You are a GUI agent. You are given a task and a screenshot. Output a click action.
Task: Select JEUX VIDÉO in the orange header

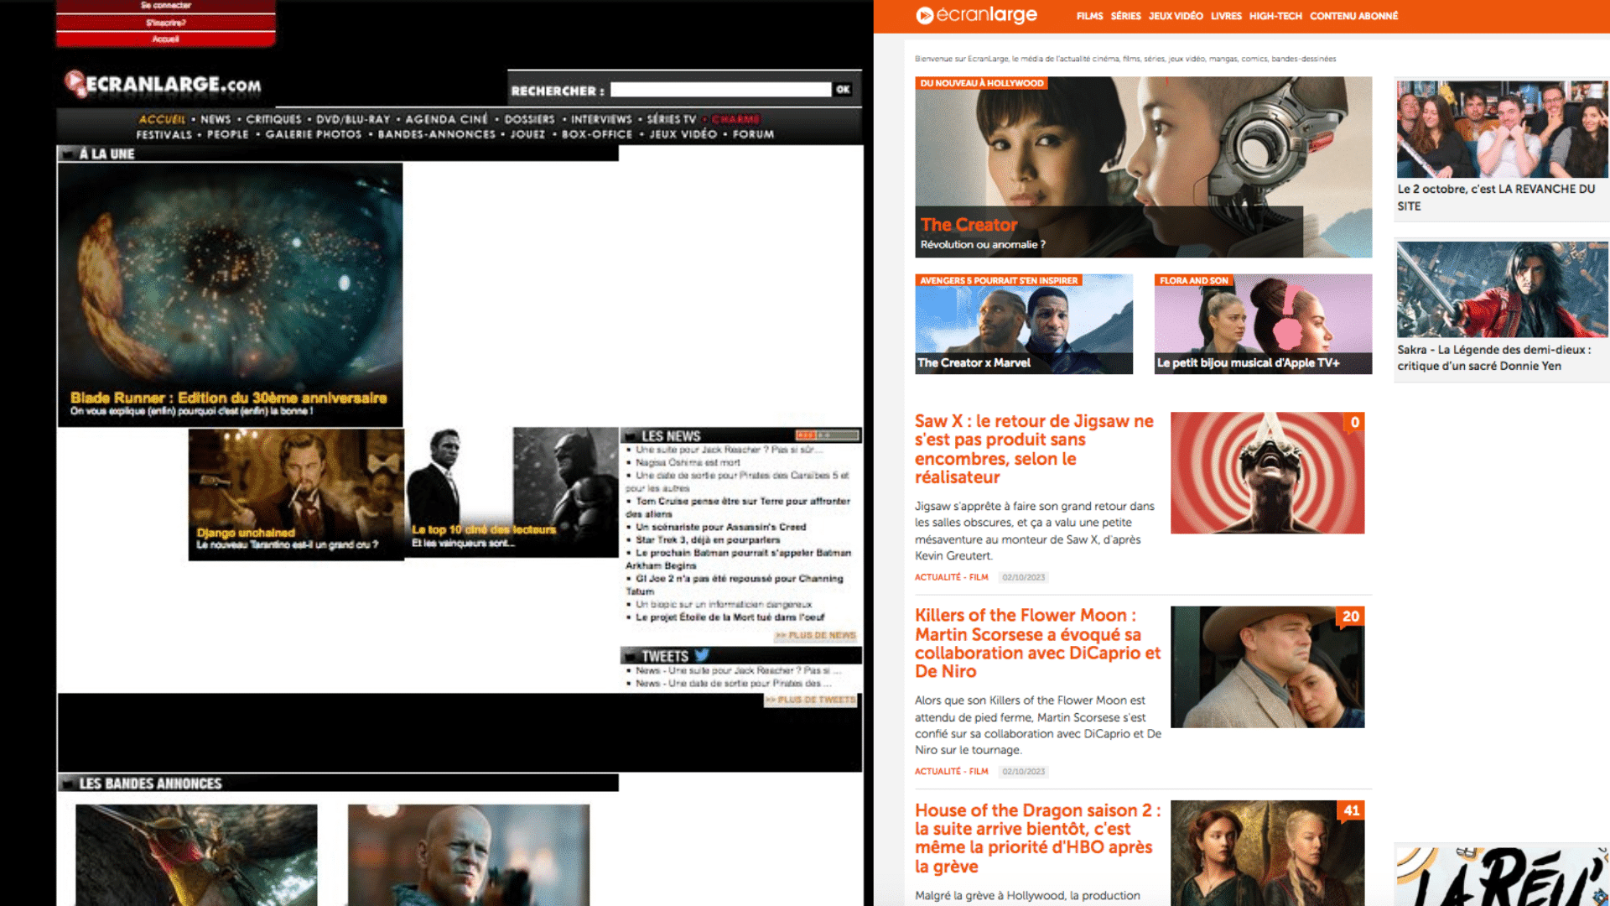click(x=1176, y=16)
